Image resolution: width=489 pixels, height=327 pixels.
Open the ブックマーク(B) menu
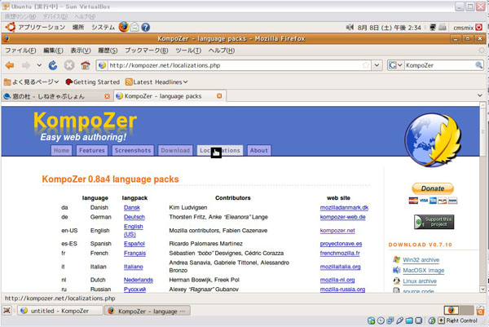pos(147,51)
